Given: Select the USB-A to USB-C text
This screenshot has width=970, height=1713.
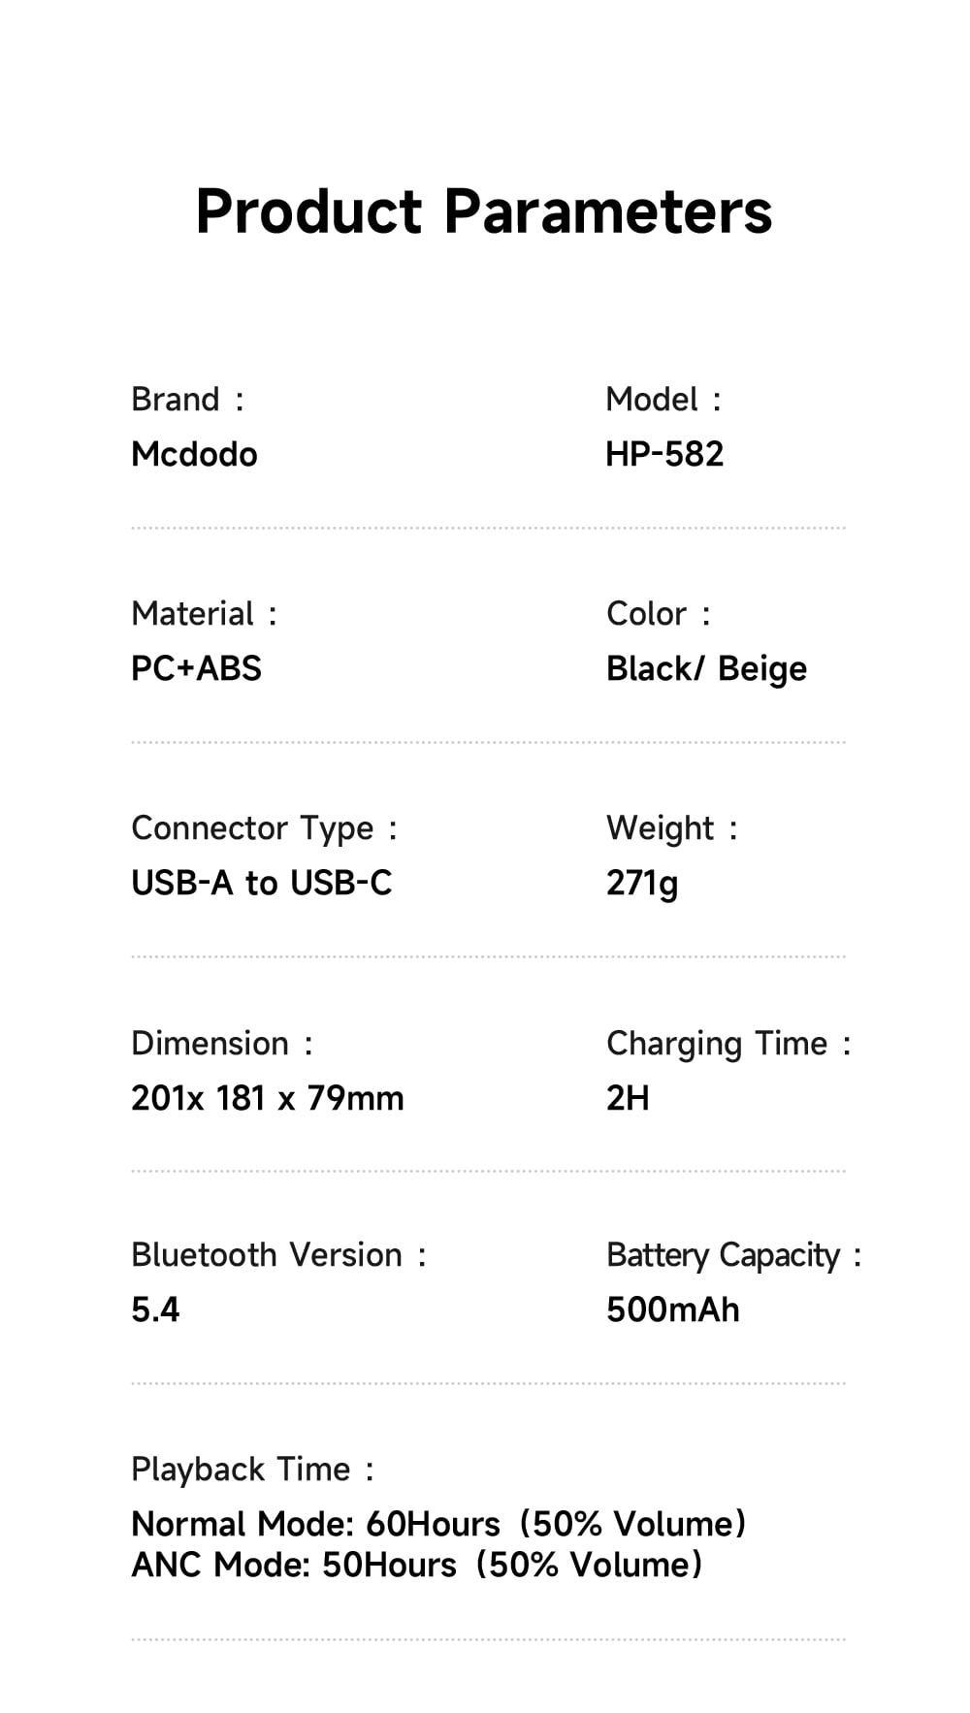Looking at the screenshot, I should [261, 883].
